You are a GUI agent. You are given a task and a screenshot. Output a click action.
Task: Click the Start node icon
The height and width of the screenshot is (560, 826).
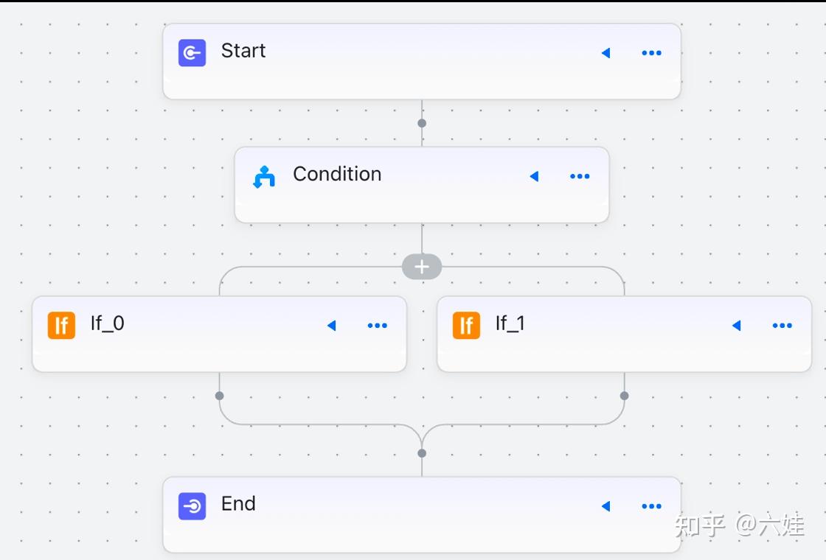tap(192, 53)
